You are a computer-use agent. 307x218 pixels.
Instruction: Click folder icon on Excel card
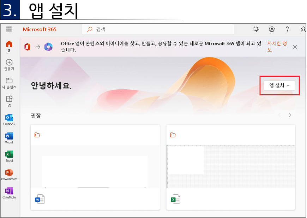pos(173,135)
